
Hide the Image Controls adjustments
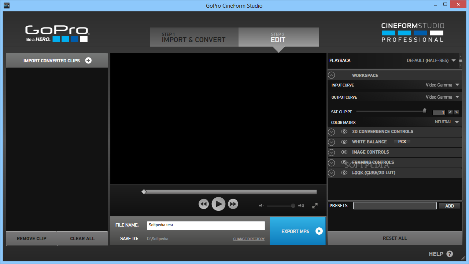coord(344,152)
